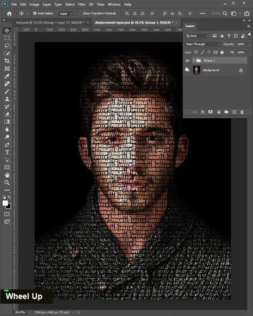Select the Hand tool
Image resolution: width=253 pixels, height=316 pixels.
[x=7, y=175]
